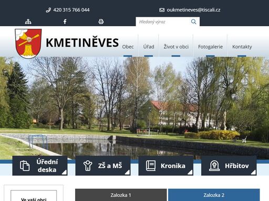Image resolution: width=269 pixels, height=201 pixels.
Task: Click the email envelope icon
Action: point(162,10)
